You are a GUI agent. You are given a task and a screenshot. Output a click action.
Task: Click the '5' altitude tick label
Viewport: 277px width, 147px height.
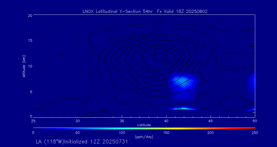(31, 92)
